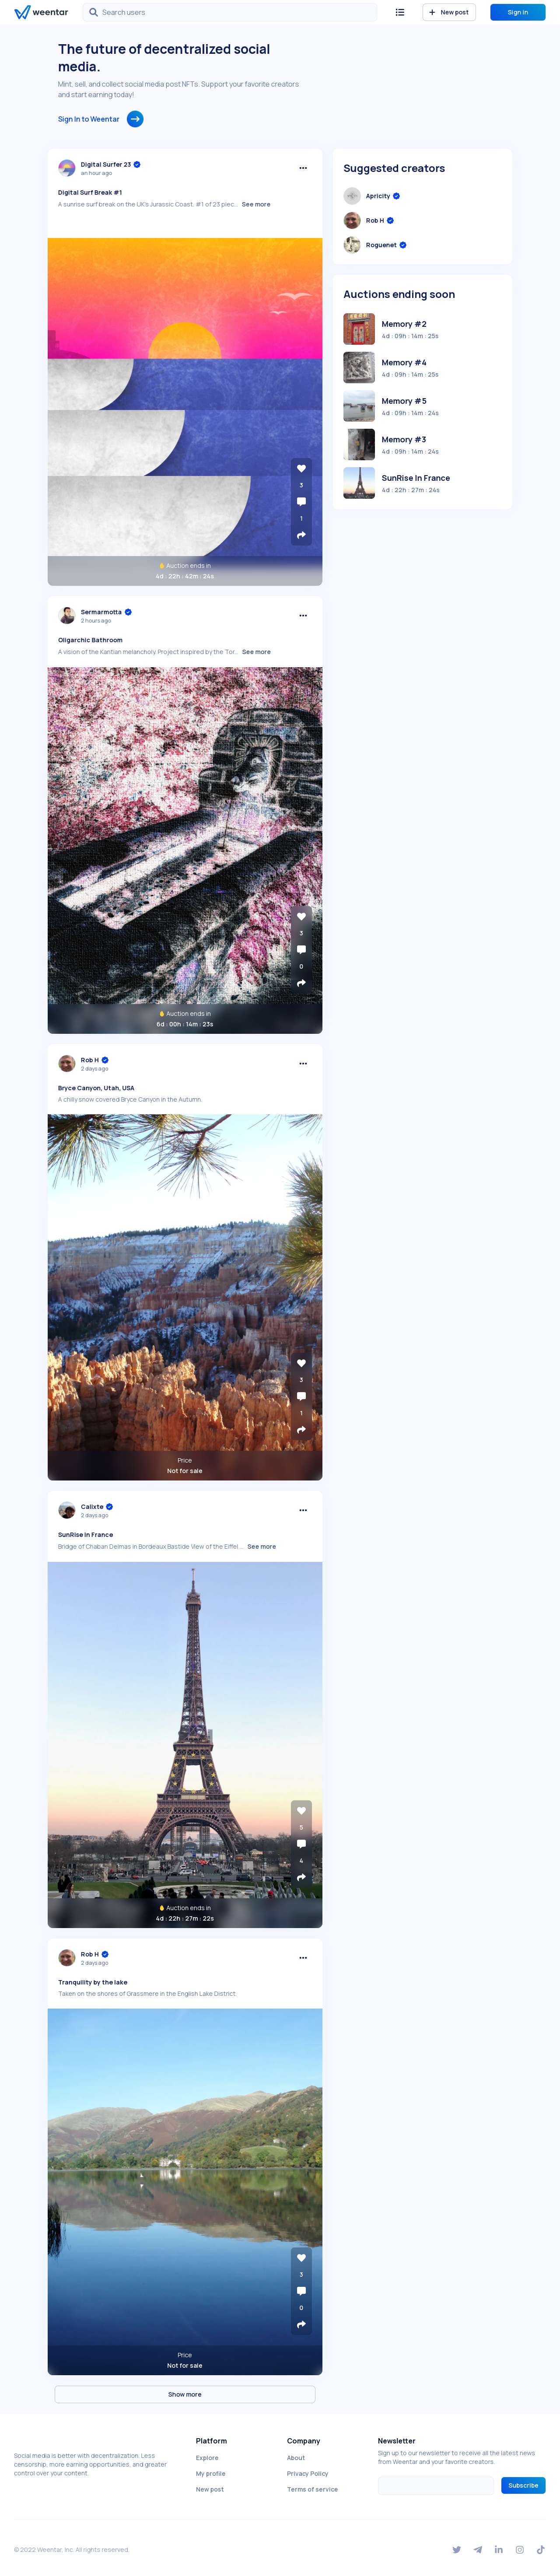Go to Explore in Platform footer menu
The width and height of the screenshot is (560, 2576).
click(x=207, y=2457)
